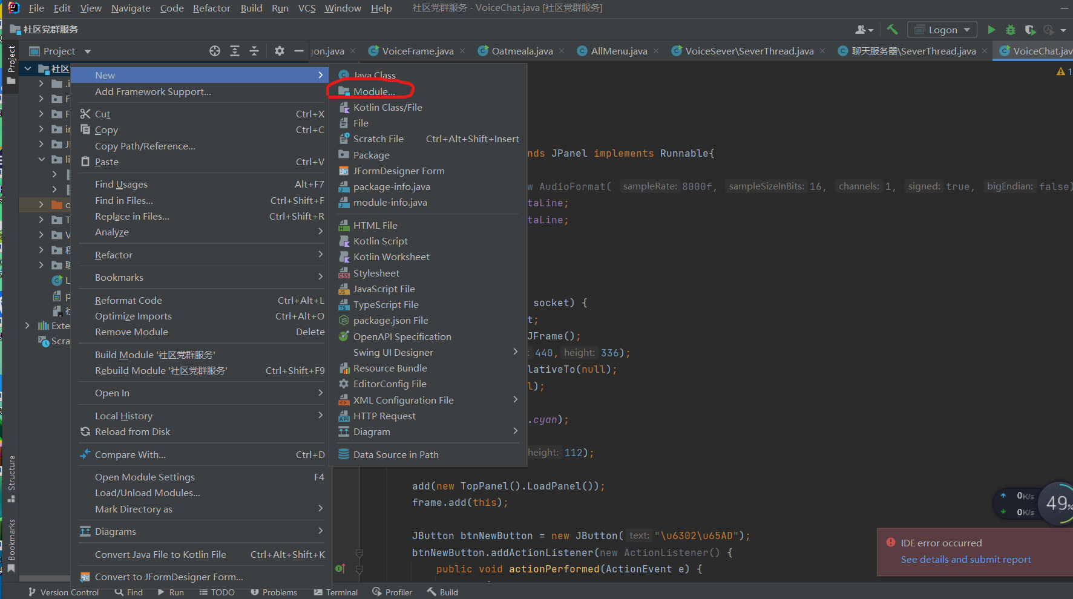Toggle the Structure side tool window
The image size is (1073, 599).
[11, 479]
